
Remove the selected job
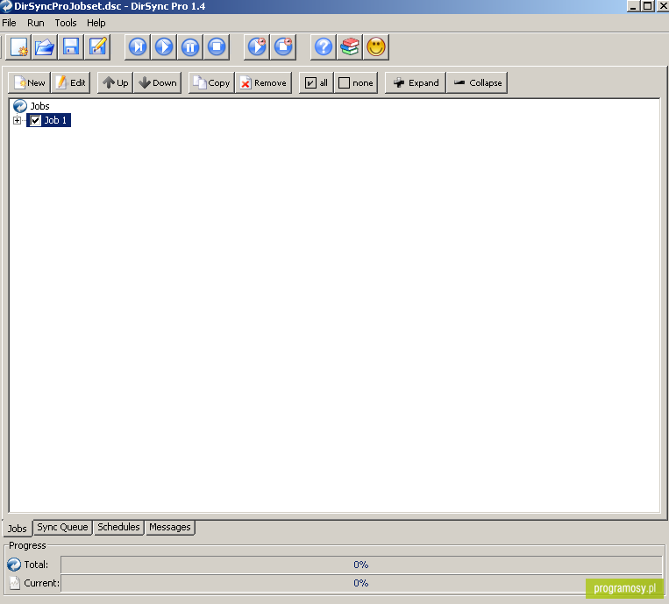click(264, 82)
